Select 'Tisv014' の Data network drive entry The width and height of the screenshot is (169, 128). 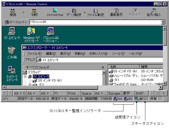coord(124,84)
